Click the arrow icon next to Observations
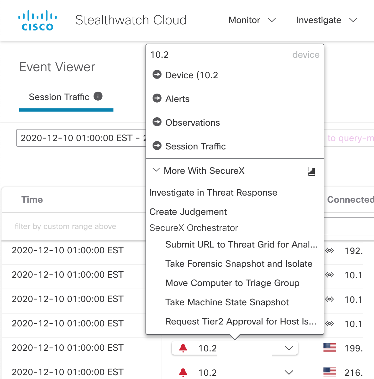374x379 pixels. [x=157, y=122]
